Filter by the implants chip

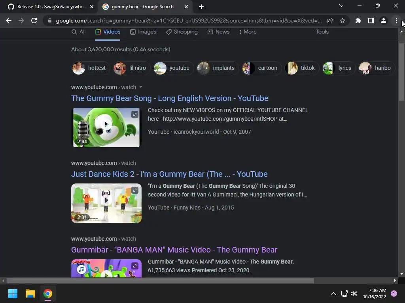point(218,68)
